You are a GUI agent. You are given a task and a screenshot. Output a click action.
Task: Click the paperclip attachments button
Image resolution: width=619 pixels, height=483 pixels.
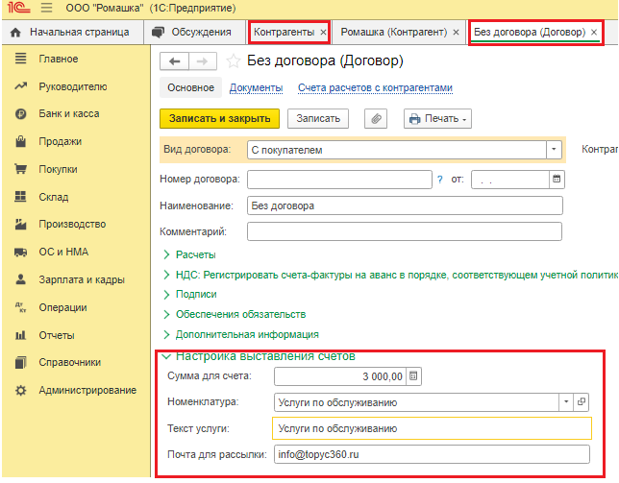coord(376,118)
